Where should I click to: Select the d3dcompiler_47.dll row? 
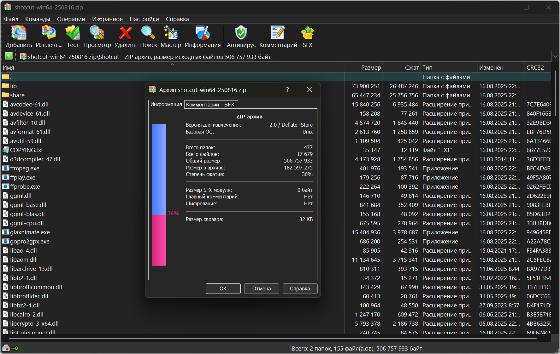pyautogui.click(x=276, y=159)
